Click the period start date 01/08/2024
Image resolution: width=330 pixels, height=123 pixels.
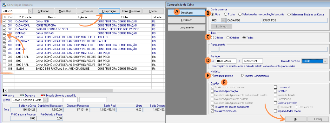tap(226, 61)
